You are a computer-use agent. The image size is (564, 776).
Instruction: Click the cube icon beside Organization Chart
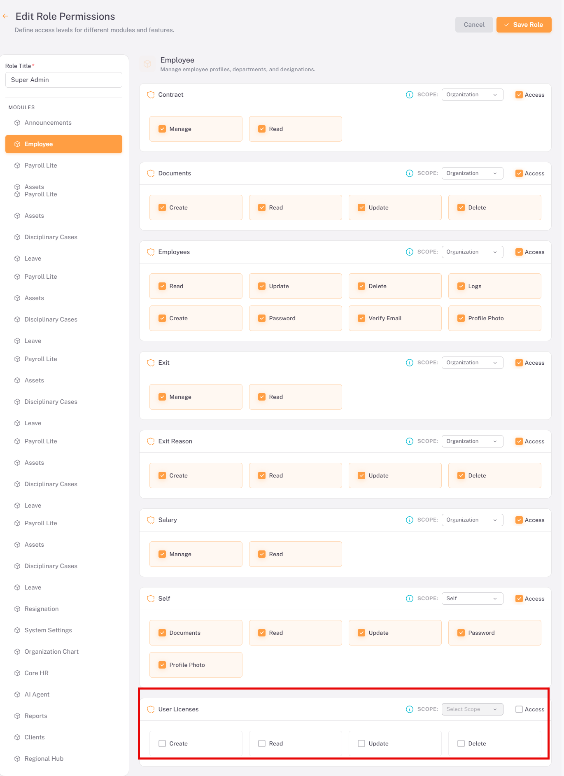click(x=17, y=652)
